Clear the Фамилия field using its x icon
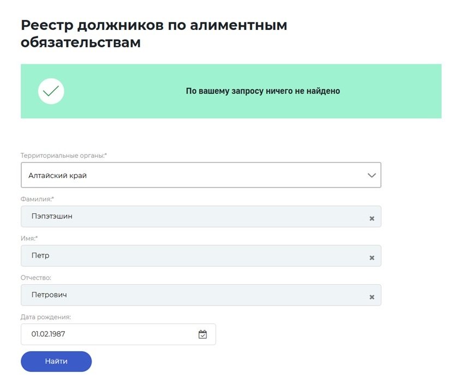 coord(372,217)
